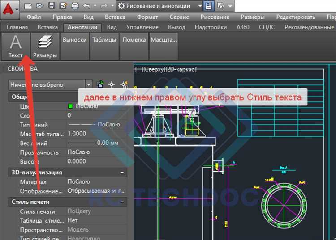The image size is (336, 240).
Task: Open the Масшта... ribbon panel
Action: click(164, 46)
